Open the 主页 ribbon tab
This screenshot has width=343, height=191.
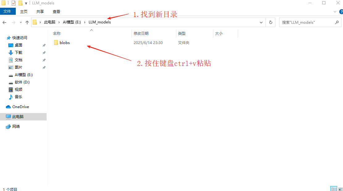click(x=24, y=12)
